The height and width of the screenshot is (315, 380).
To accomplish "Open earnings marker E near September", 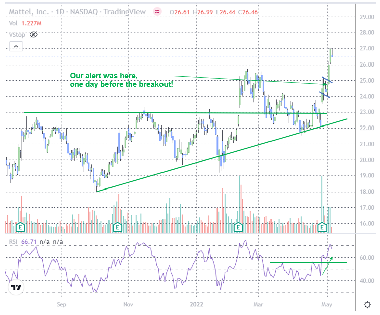I will tap(20, 227).
